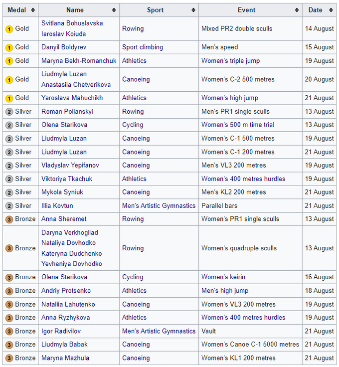Click silver medal icon beside Roman Polianskyi
This screenshot has width=339, height=367.
click(x=8, y=112)
